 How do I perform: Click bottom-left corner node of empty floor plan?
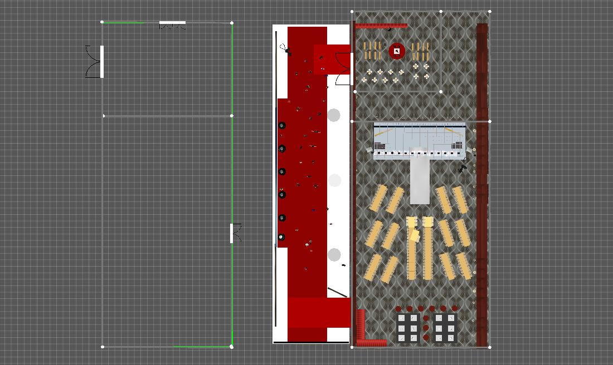pos(103,347)
